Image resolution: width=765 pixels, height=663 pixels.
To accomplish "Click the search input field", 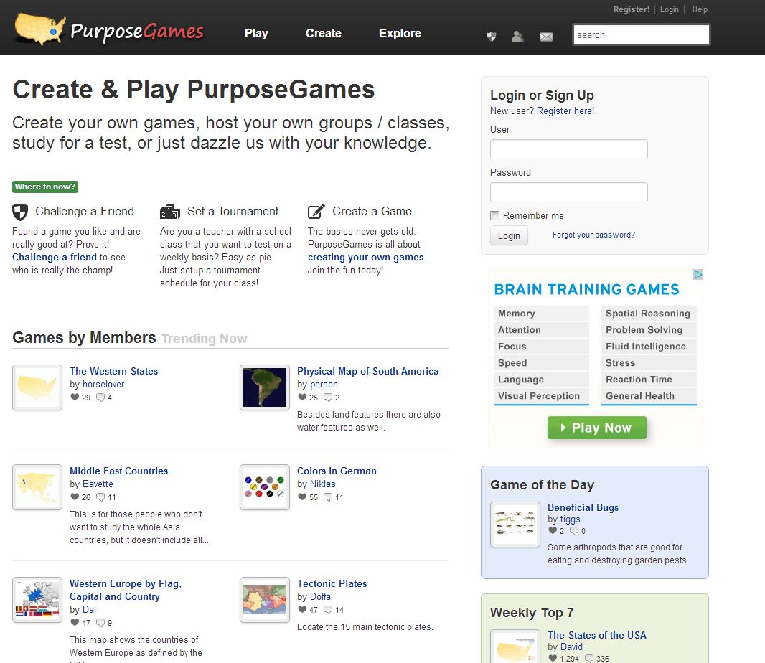I will click(x=641, y=34).
